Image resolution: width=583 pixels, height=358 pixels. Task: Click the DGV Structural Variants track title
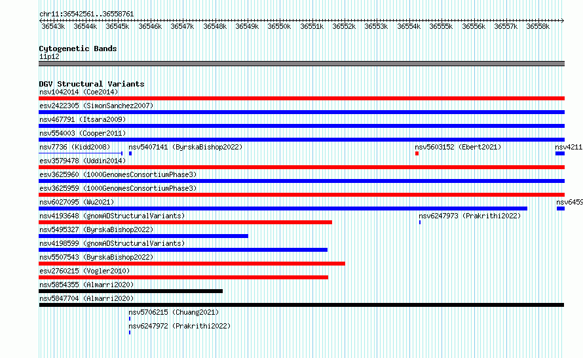pos(92,84)
